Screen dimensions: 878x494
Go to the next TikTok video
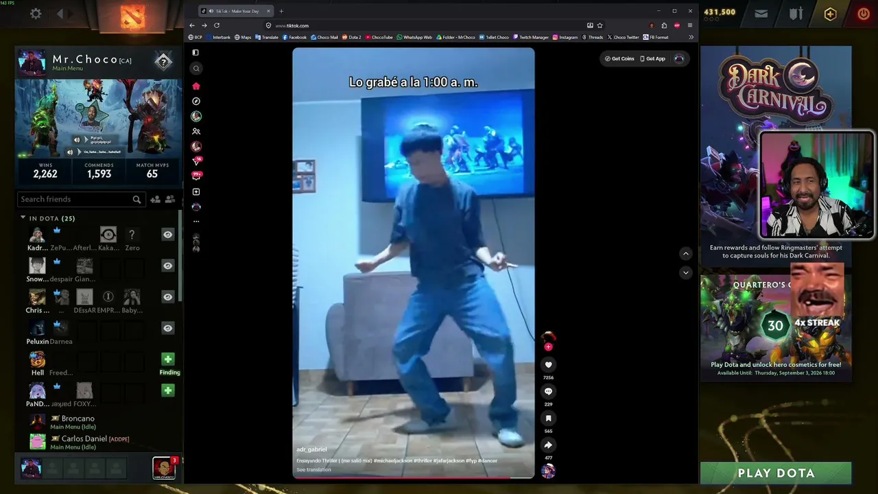tap(685, 272)
